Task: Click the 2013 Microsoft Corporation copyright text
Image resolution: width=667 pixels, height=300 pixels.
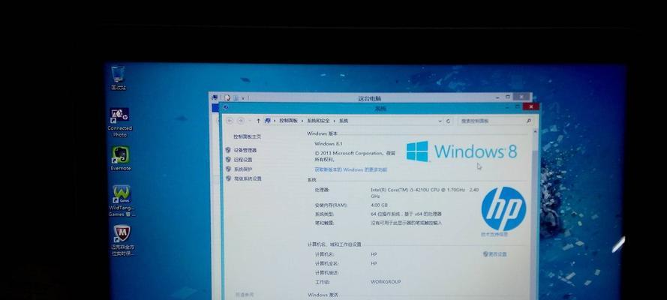Action: point(355,156)
